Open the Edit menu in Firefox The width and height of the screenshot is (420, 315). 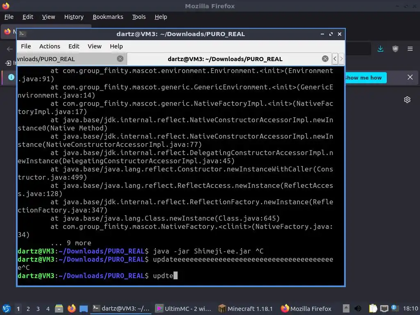pyautogui.click(x=28, y=17)
